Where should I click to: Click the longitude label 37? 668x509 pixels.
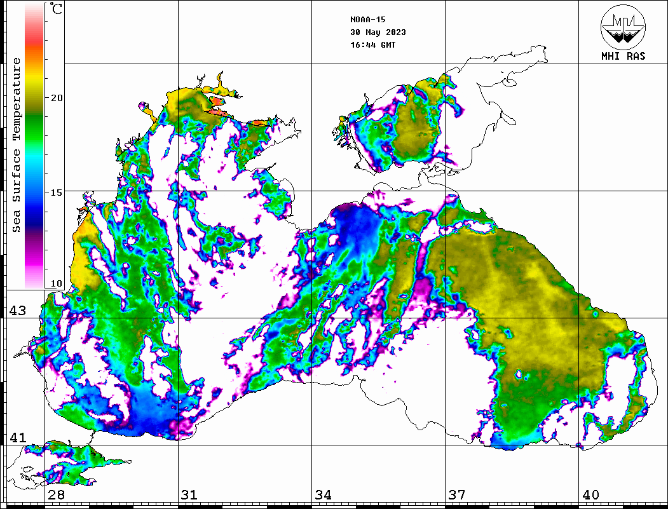pyautogui.click(x=457, y=495)
